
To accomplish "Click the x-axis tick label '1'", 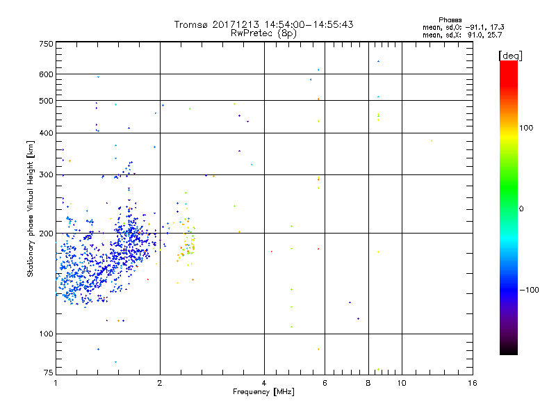I will [56, 383].
